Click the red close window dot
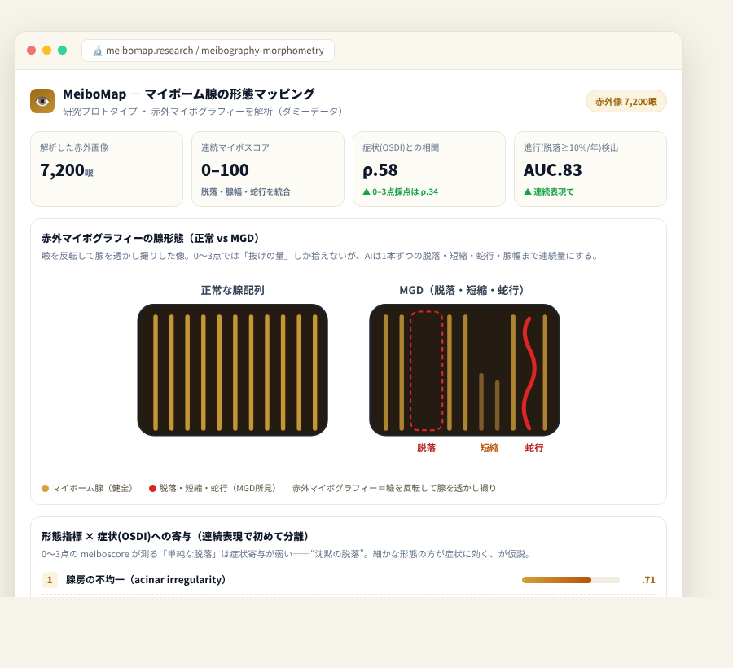 pos(31,50)
